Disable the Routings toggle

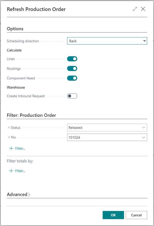pos(72,69)
